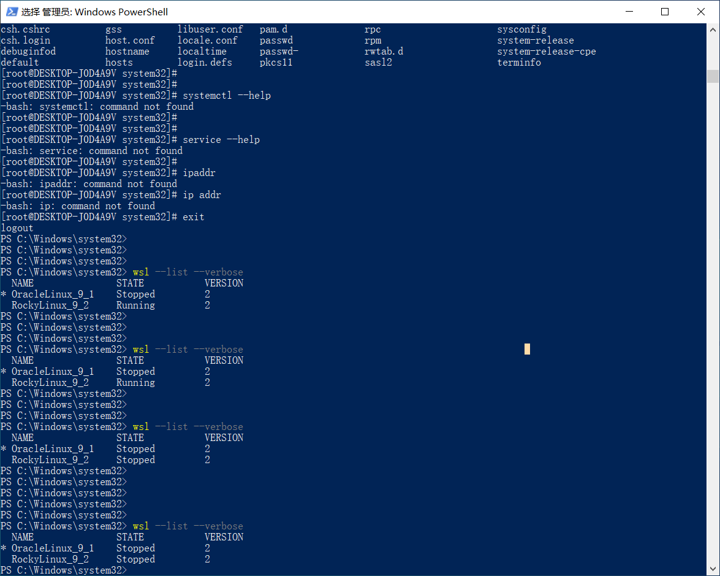Click the 'systemctl --help' command text
Image resolution: width=720 pixels, height=576 pixels.
[x=227, y=96]
